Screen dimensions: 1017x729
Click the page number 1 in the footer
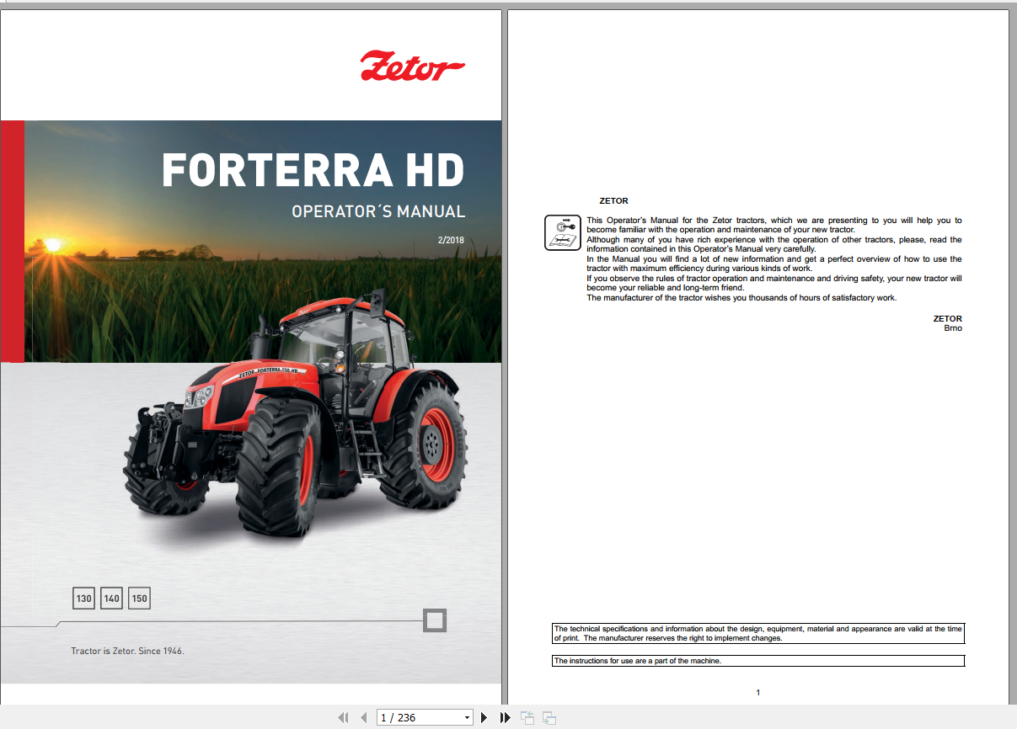(x=757, y=693)
